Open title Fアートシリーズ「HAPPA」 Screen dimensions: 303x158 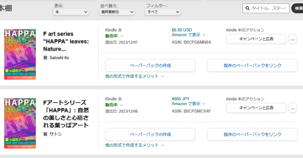pyautogui.click(x=66, y=114)
